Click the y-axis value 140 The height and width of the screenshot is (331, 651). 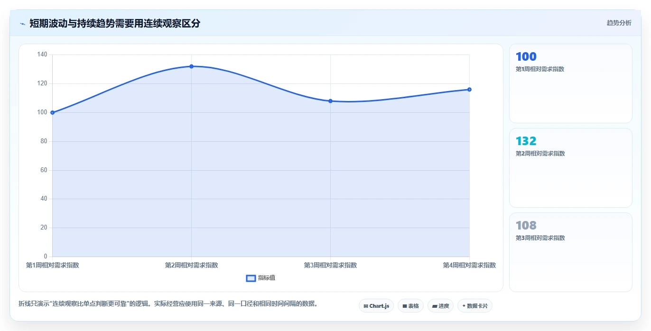[x=42, y=55]
